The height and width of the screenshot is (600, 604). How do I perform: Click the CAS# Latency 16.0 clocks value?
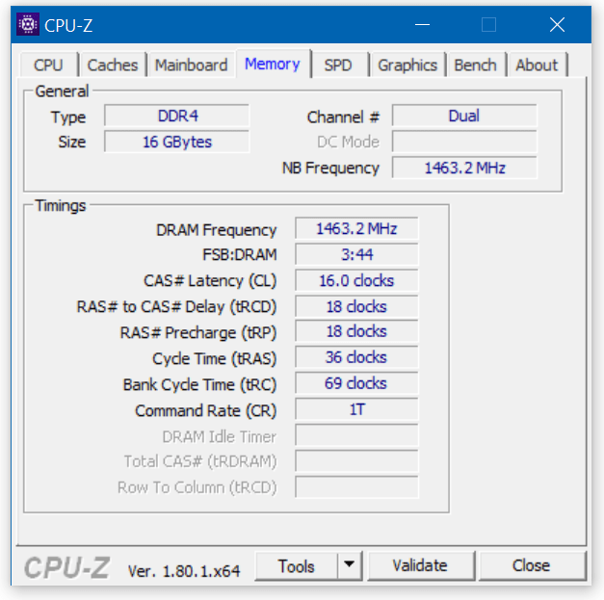[356, 280]
